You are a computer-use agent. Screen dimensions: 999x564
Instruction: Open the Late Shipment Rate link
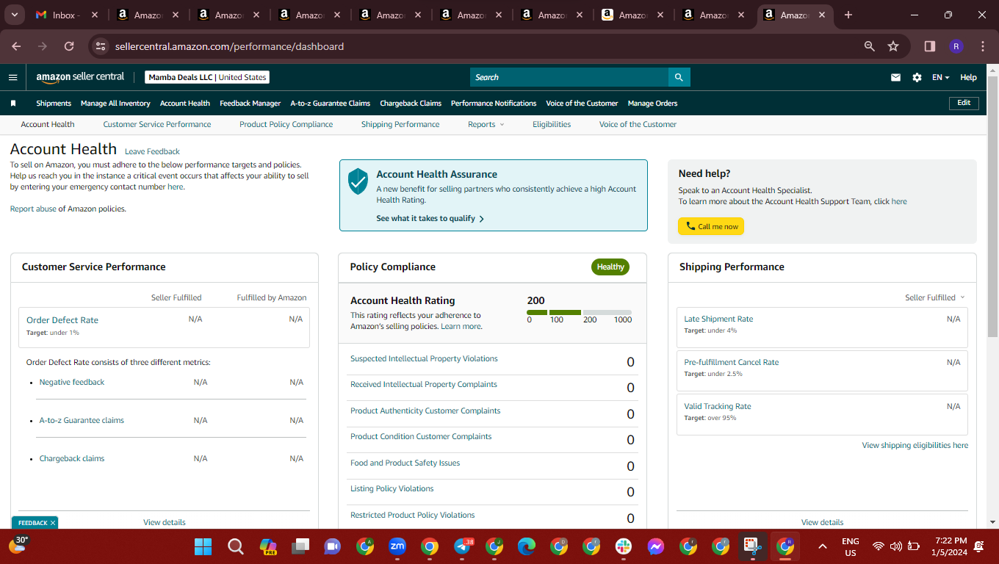718,319
